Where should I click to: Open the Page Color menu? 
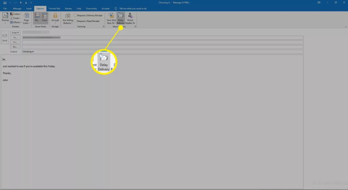[26, 18]
